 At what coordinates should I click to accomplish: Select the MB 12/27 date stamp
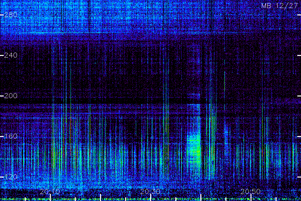click(280, 6)
